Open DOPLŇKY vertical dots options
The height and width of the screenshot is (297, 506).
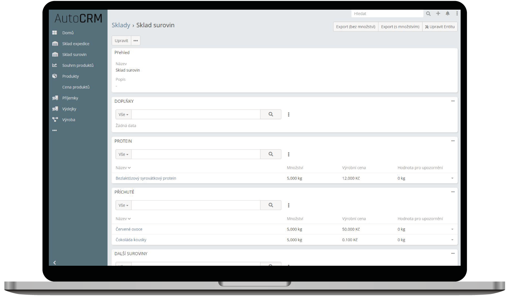[x=288, y=114]
